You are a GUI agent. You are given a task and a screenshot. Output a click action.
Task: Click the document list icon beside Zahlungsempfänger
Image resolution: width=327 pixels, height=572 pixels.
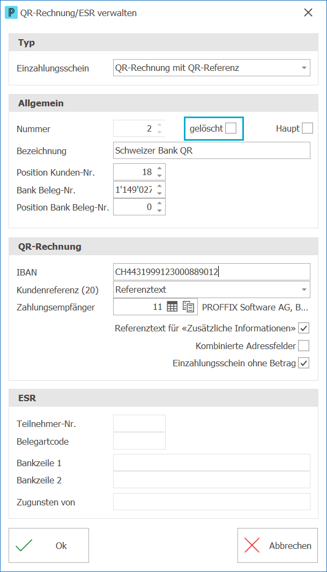[x=188, y=307]
